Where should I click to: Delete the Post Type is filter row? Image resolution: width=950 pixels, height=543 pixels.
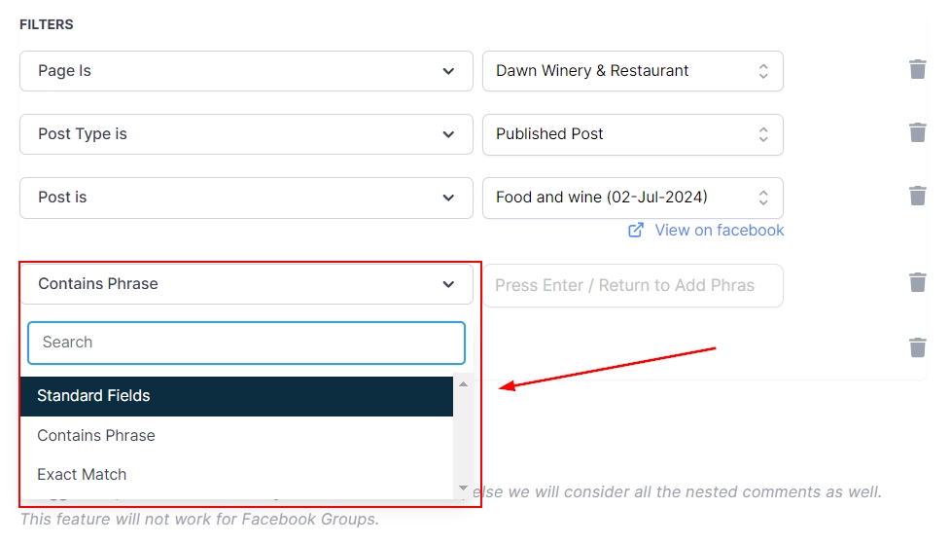click(917, 132)
